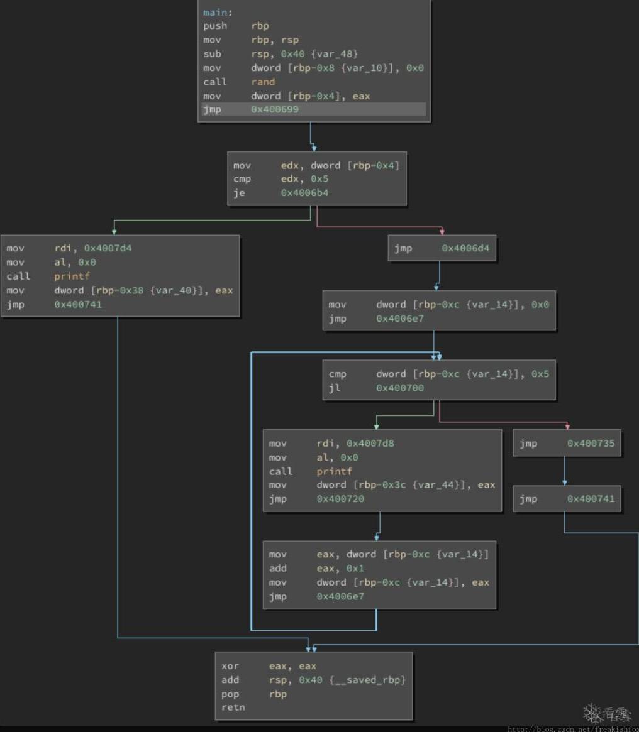The height and width of the screenshot is (732, 639).
Task: Open the blog.csdn.net URL at the bottom
Action: tap(572, 729)
